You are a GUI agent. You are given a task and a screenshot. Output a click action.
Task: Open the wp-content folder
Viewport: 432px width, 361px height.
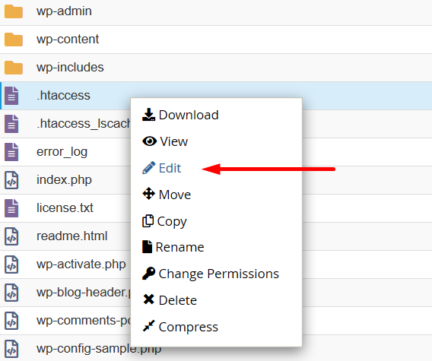coord(68,39)
